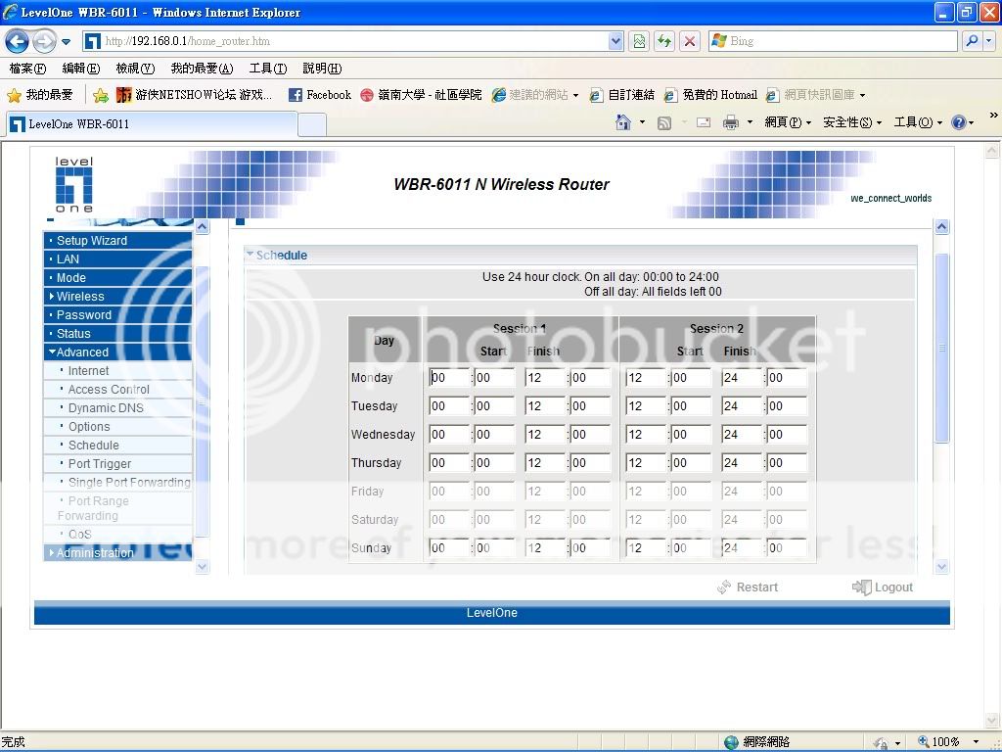Expand the Administration section in sidebar
Viewport: 1002px width, 752px height.
(x=94, y=553)
